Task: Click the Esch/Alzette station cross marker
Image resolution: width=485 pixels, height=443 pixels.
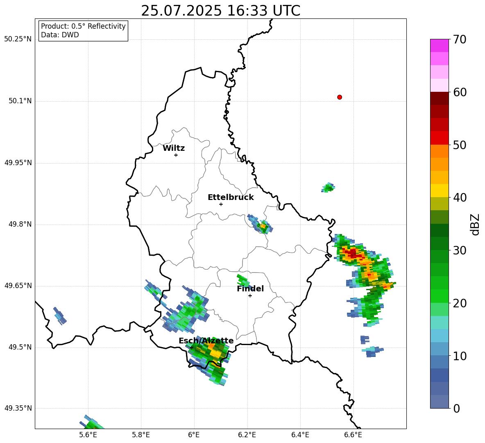Action: (x=191, y=348)
